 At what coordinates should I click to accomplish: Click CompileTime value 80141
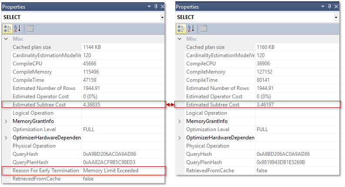coord(263,80)
